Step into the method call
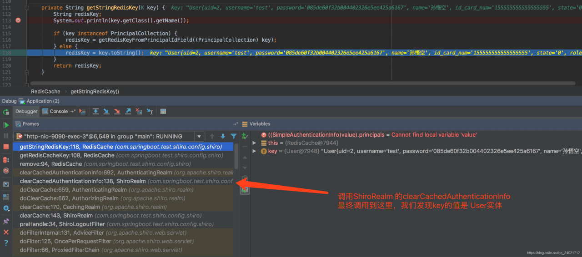582x257 pixels. [106, 111]
